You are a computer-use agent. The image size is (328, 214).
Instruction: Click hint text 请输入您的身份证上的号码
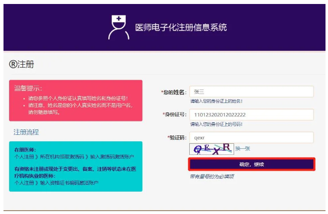tap(216, 124)
